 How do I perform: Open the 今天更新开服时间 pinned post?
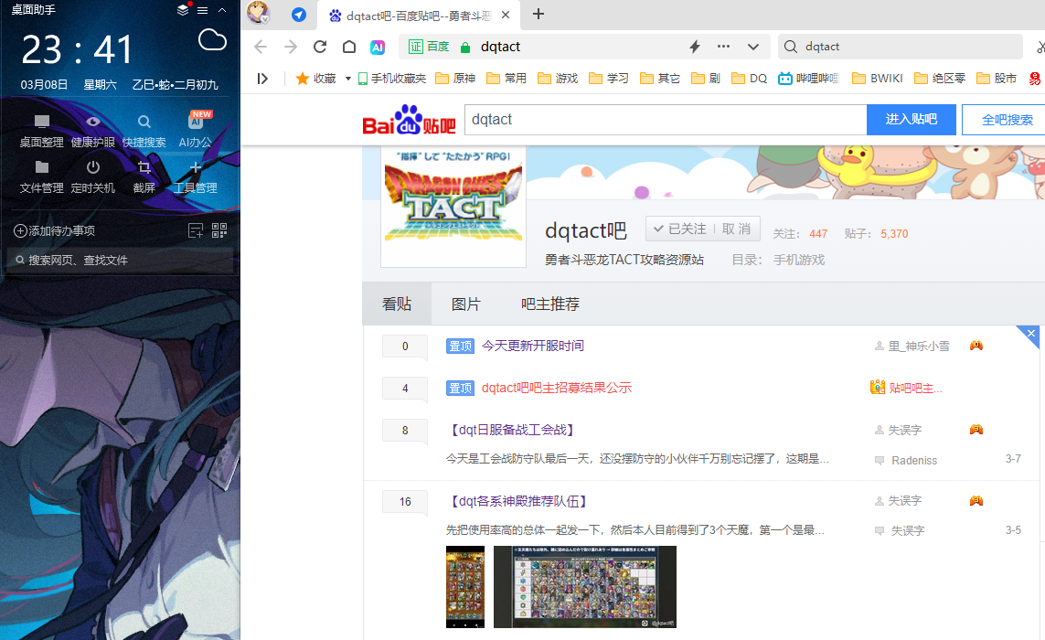[x=532, y=346]
